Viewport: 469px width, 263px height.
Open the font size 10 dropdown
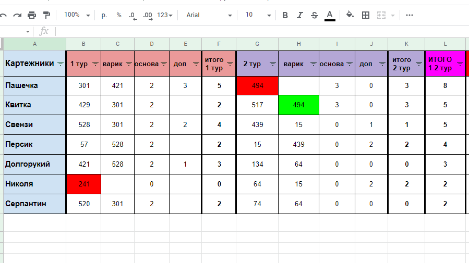pyautogui.click(x=258, y=15)
